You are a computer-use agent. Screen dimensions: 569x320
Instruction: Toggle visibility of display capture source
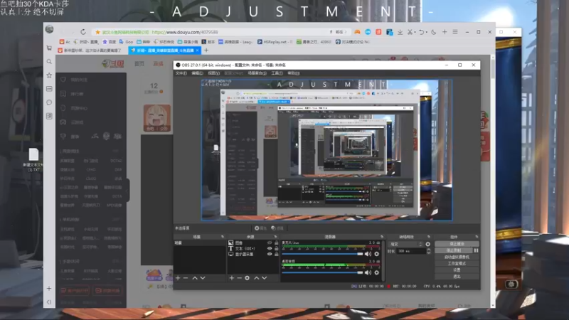(270, 255)
